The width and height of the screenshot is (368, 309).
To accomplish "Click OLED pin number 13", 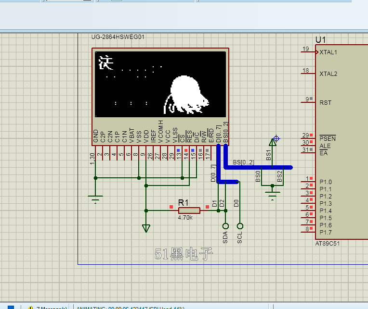I will pyautogui.click(x=179, y=156).
